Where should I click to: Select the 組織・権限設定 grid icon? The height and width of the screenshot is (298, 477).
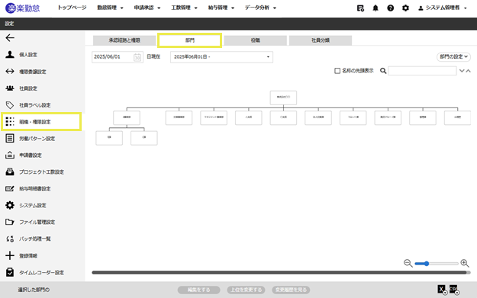tap(10, 121)
